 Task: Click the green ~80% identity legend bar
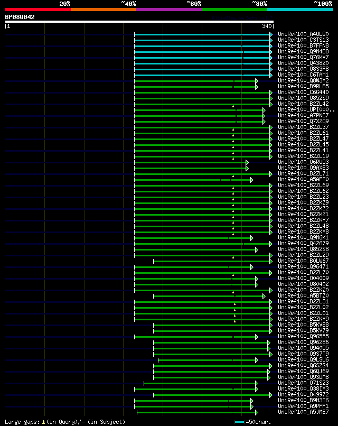pos(234,10)
